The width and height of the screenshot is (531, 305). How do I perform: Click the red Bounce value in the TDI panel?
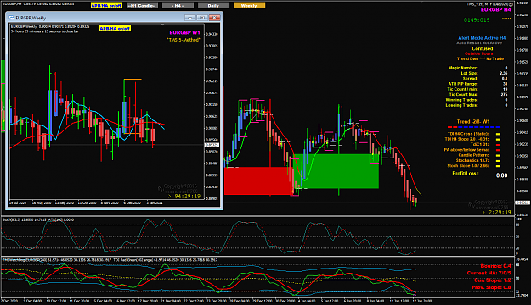(x=495, y=267)
